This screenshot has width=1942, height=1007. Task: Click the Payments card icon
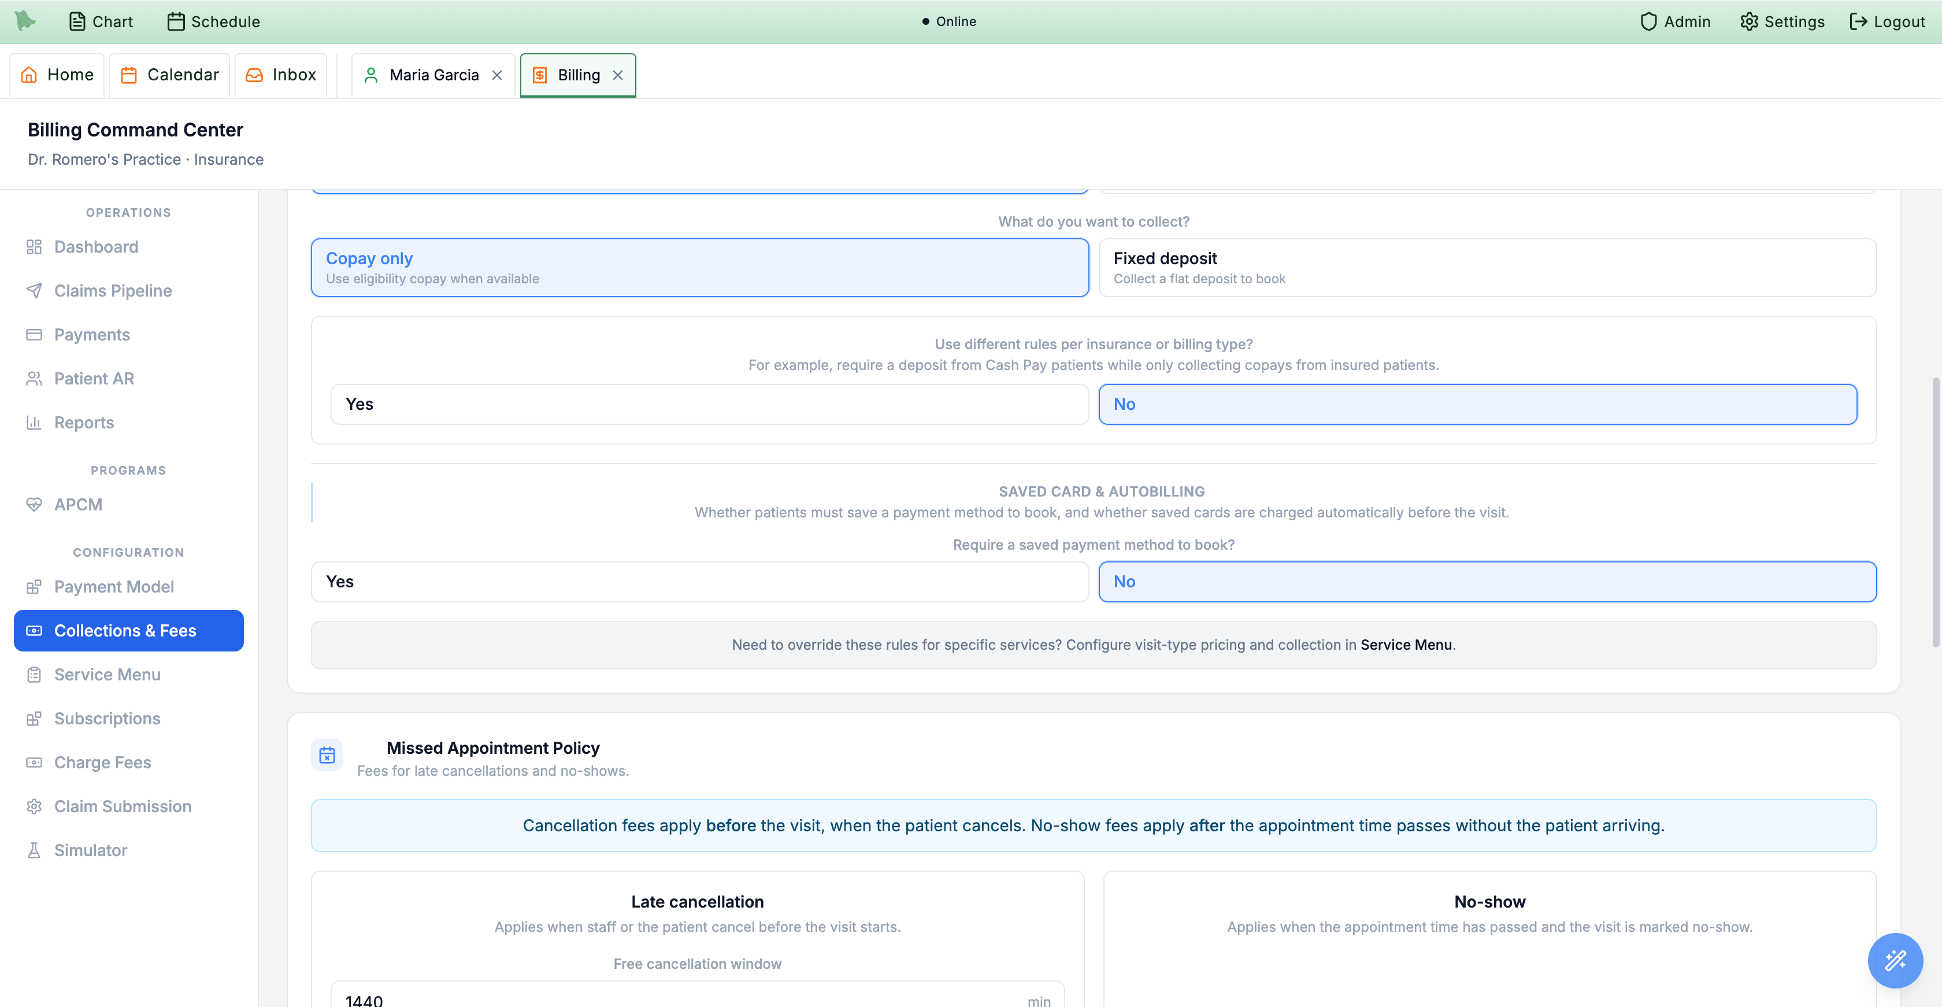[x=34, y=334]
